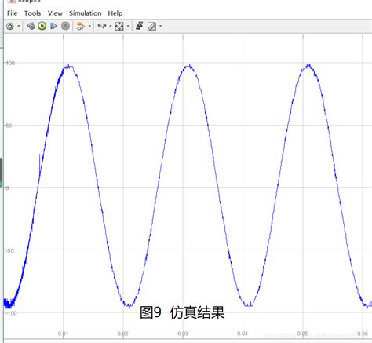Open the Simulation menu
372x343 pixels.
coord(86,13)
